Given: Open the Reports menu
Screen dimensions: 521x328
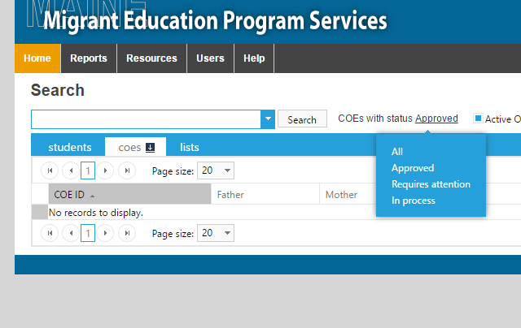Looking at the screenshot, I should tap(89, 58).
